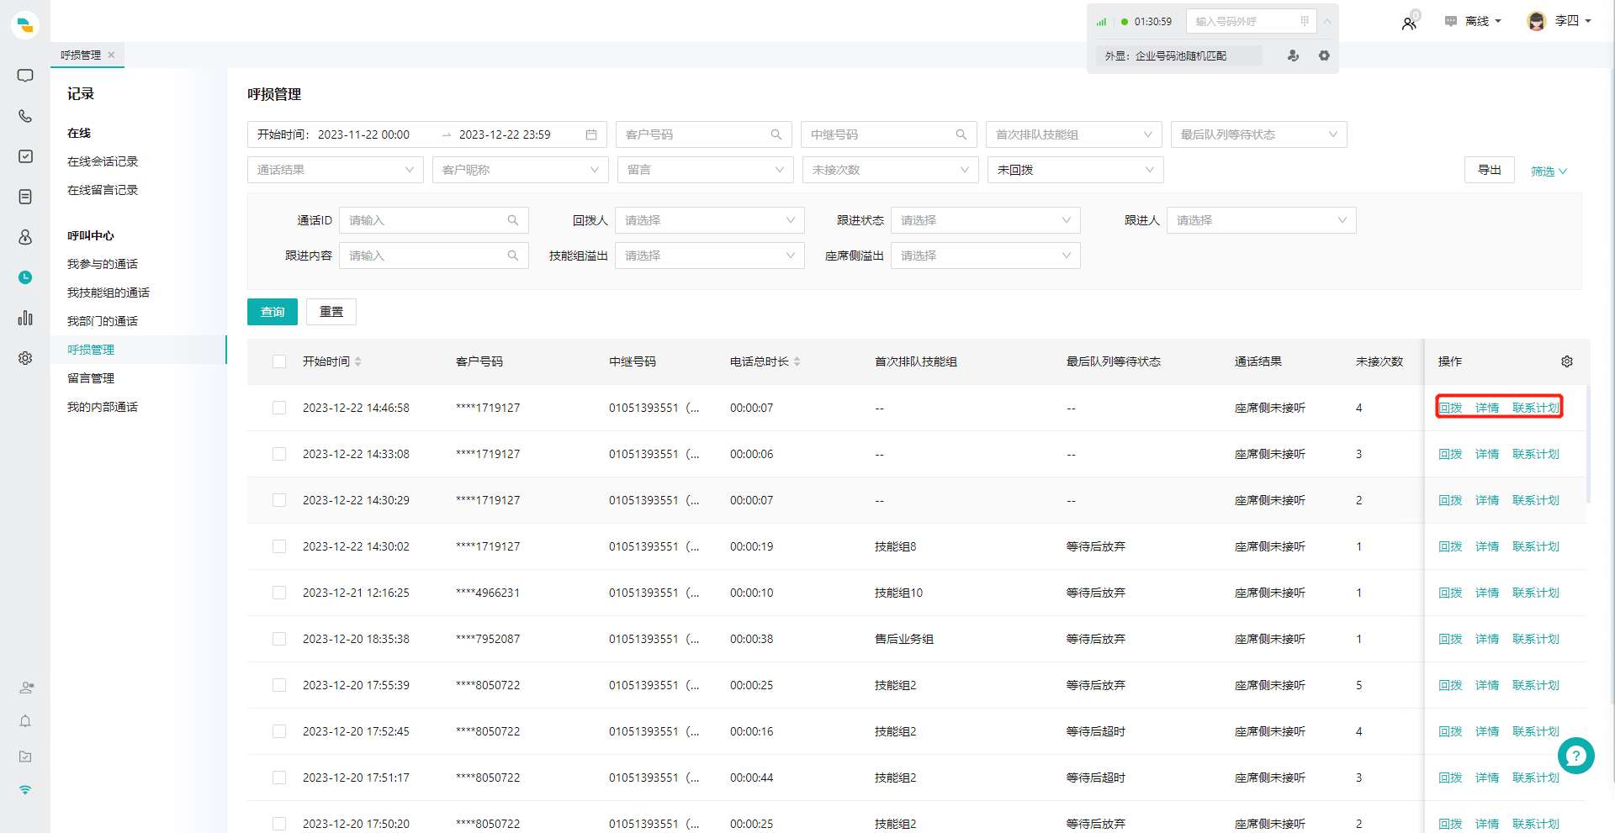Open the task checklist sidebar icon
1615x833 pixels.
[x=25, y=156]
